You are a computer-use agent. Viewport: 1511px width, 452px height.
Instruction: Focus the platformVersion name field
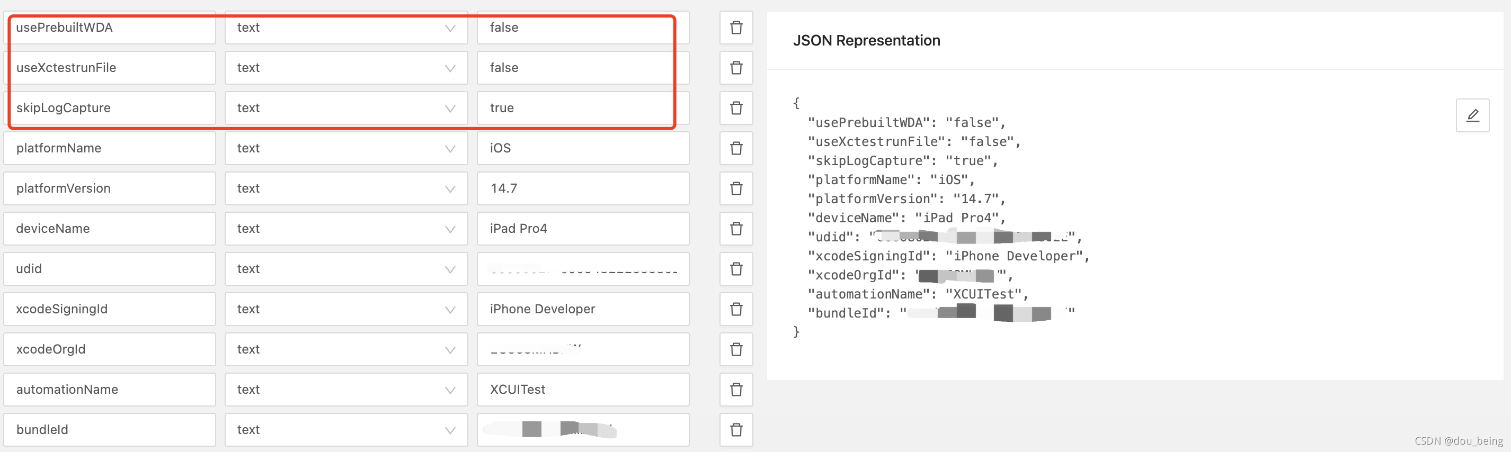[110, 188]
